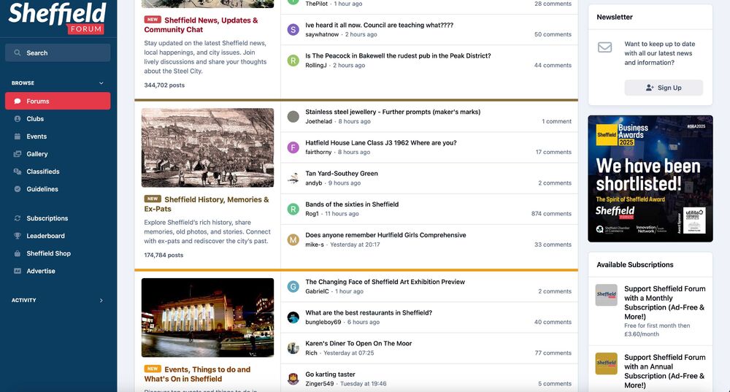Click the Guidelines checkmark icon
Image resolution: width=730 pixels, height=392 pixels.
18,189
